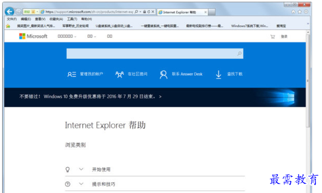Expand the first Microsoft nav dropdown
Screen dimensions: 322x193
(x=67, y=36)
